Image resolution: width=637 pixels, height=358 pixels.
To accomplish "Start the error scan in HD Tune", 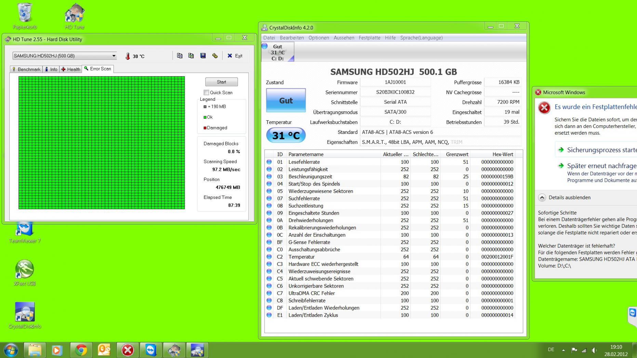I will 222,82.
